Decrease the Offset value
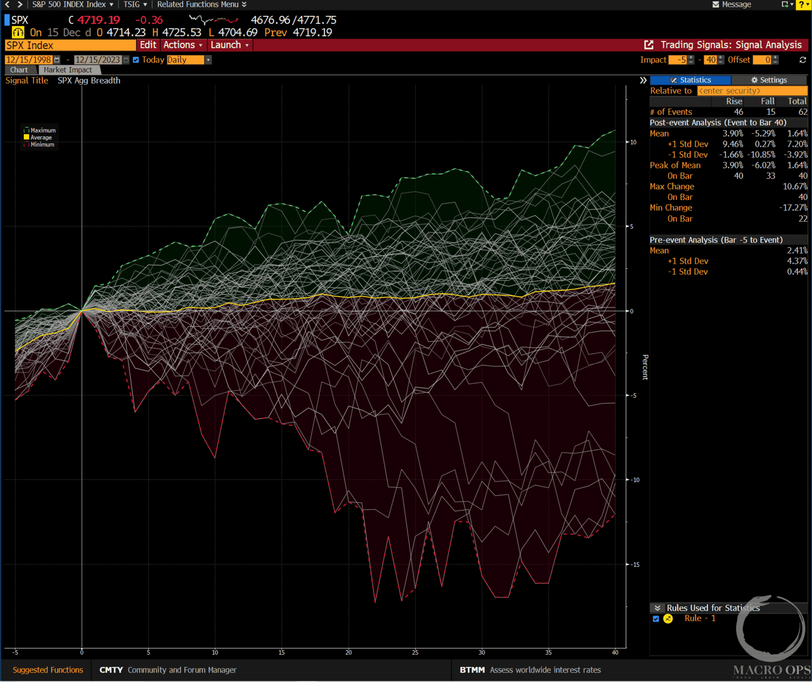 click(776, 62)
